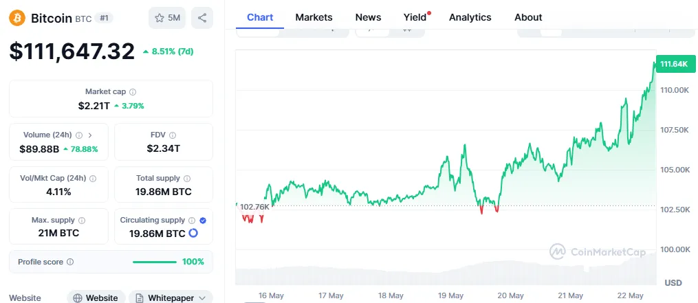698x303 pixels.
Task: Add Bitcoin to watchlist with star button
Action: (167, 18)
